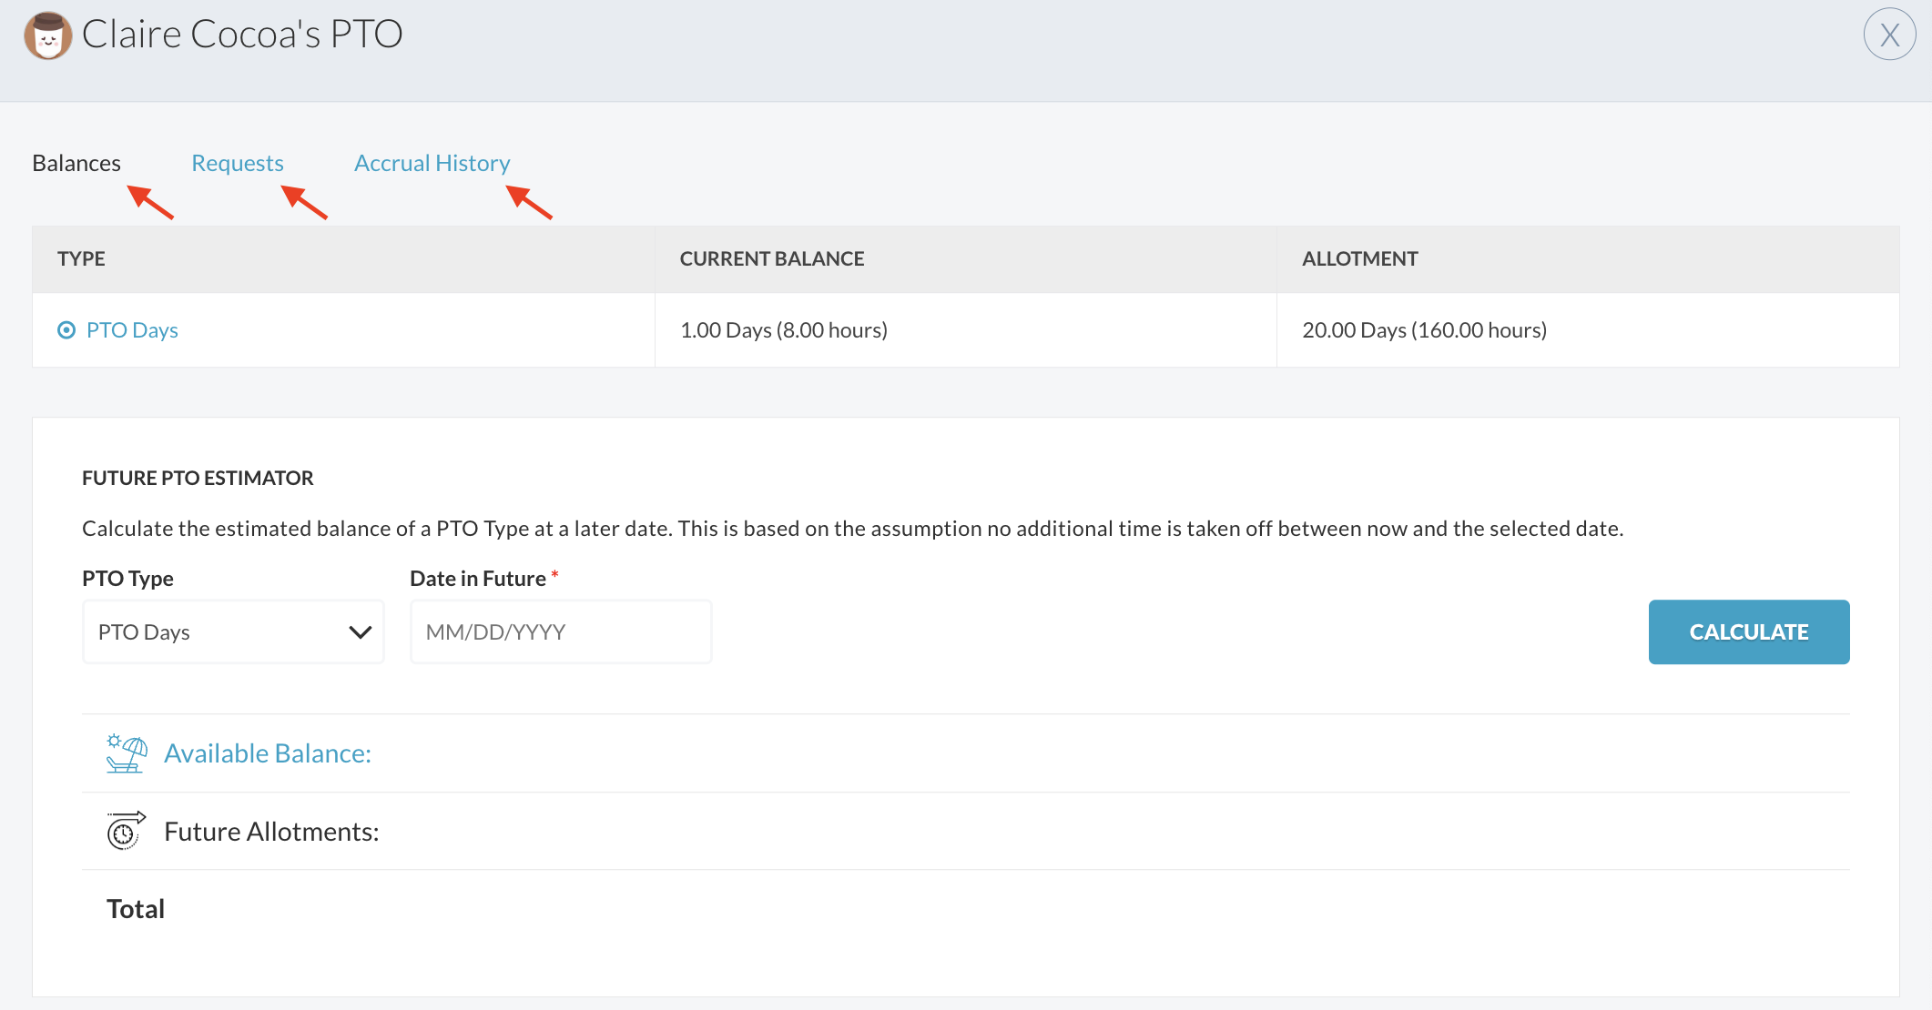Click the Future Allotments row label
The image size is (1932, 1010).
271,832
